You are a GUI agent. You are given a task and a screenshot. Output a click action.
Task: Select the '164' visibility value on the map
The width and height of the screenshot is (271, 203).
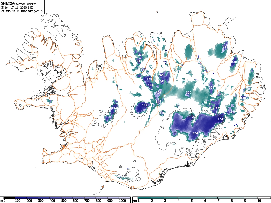151,85
